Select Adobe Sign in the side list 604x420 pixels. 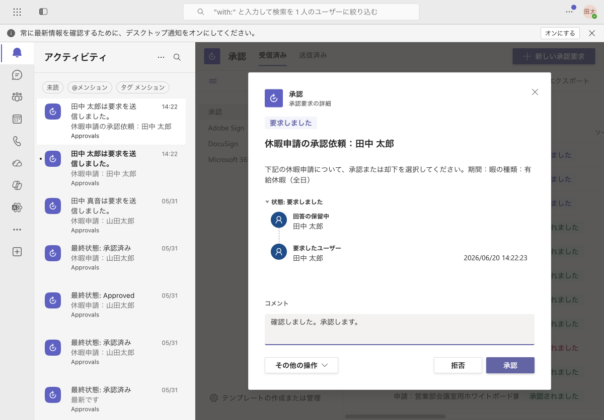[x=226, y=128]
